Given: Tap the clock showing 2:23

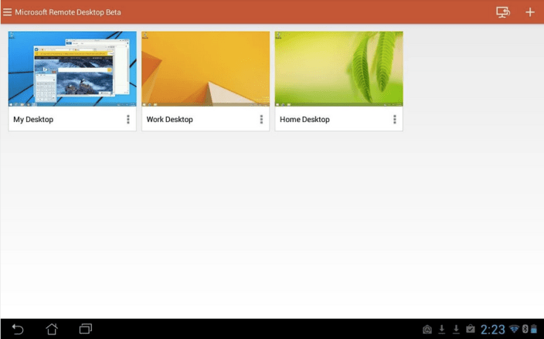Looking at the screenshot, I should tap(492, 330).
